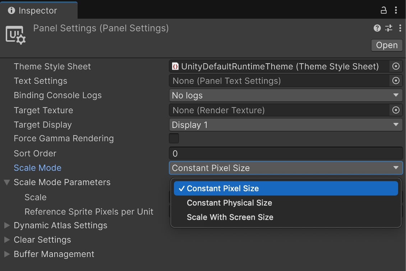
Task: Click the Target Texture label
Action: point(43,110)
